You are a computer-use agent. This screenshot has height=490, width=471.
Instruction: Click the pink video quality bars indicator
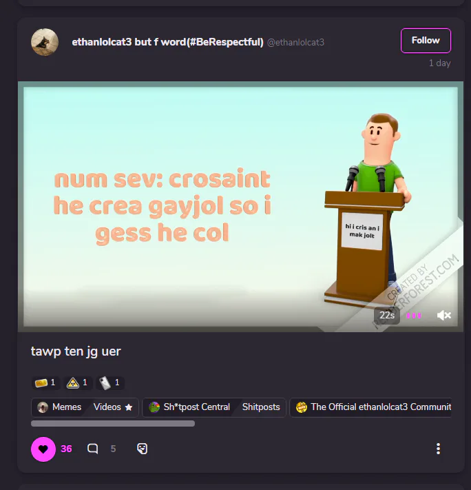coord(414,316)
